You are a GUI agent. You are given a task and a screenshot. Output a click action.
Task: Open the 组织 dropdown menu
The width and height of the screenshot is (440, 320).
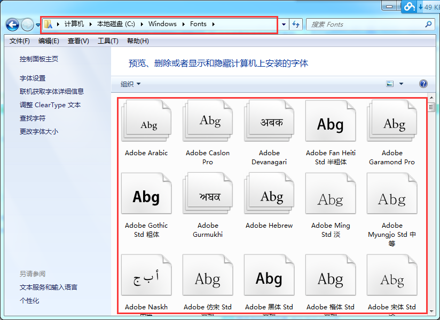130,84
